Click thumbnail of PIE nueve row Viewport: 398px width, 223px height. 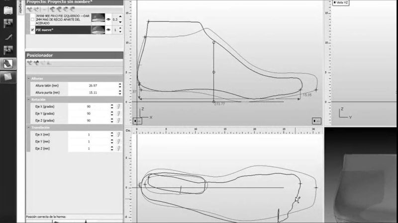pyautogui.click(x=98, y=30)
